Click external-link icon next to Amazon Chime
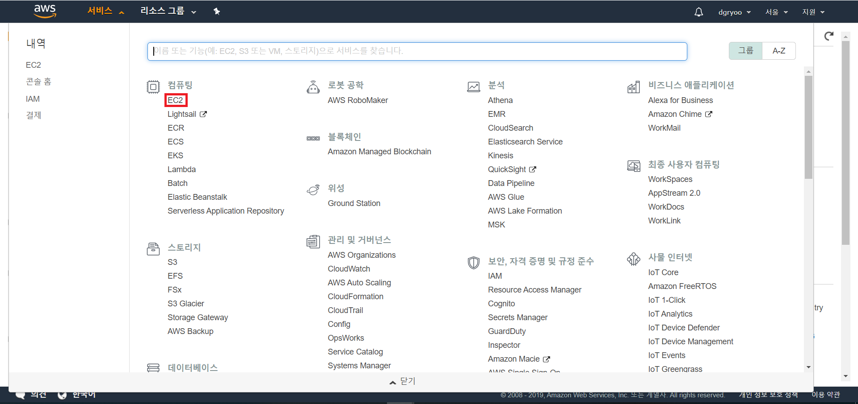The height and width of the screenshot is (404, 858). (x=708, y=114)
